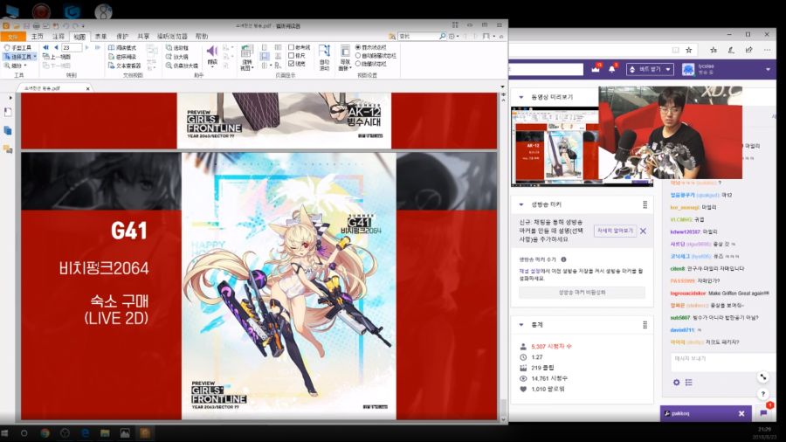Select the loupe magnifier tool in ribbon
The width and height of the screenshot is (786, 442).
click(176, 57)
